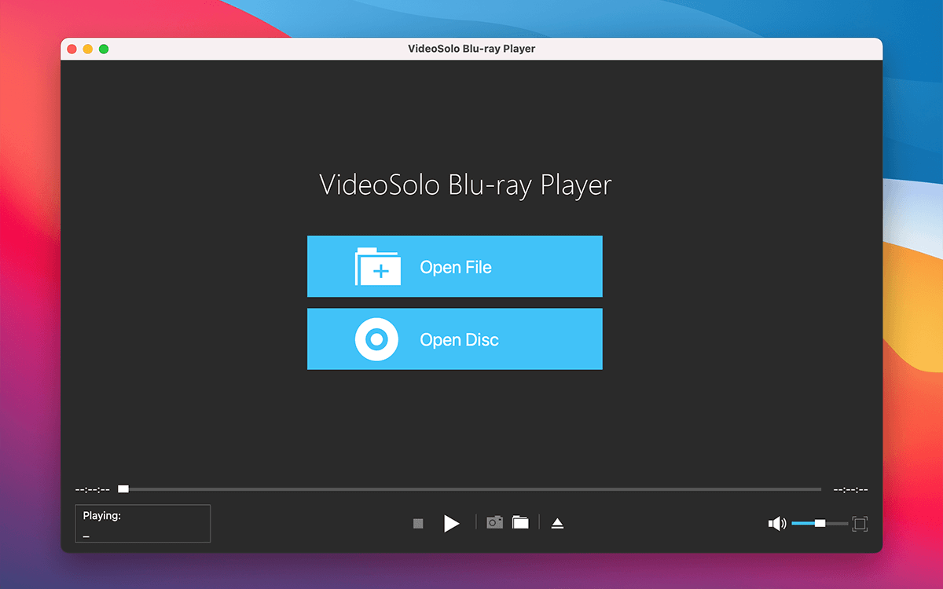
Task: Stop playback with the square stop icon
Action: click(x=418, y=523)
